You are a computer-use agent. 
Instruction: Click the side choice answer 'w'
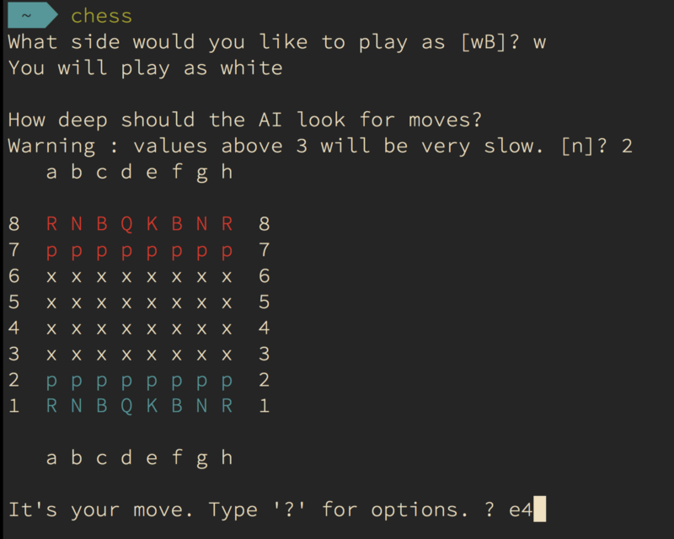539,42
